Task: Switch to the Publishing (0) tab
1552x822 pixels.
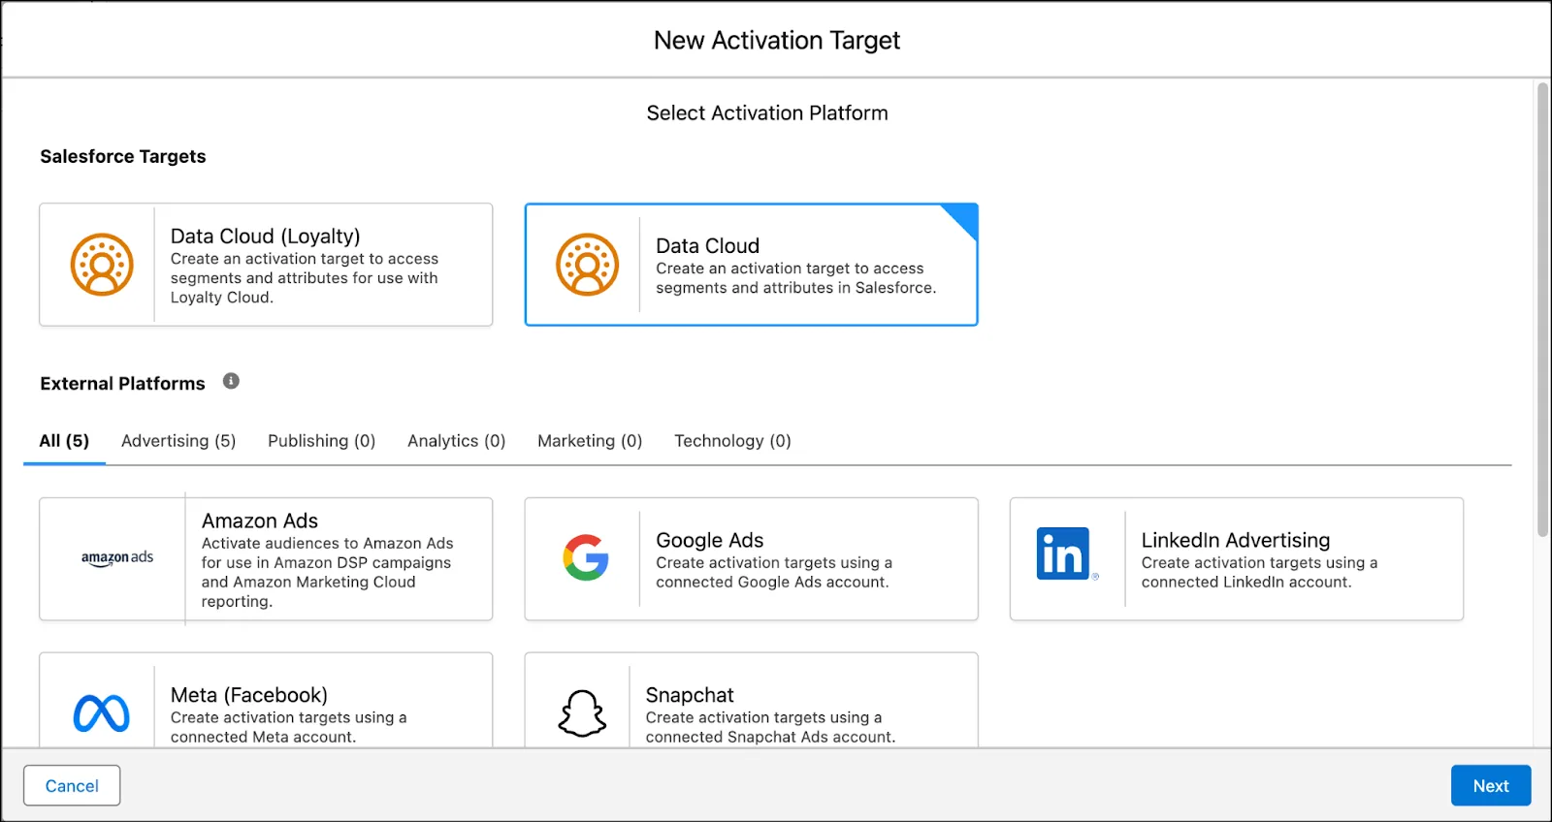Action: click(321, 441)
